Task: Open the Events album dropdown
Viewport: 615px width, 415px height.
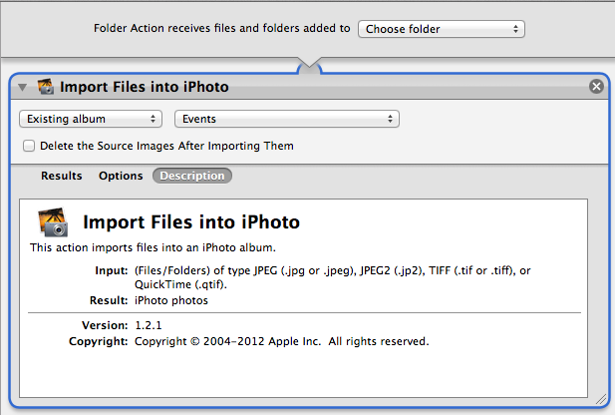Action: (x=287, y=119)
